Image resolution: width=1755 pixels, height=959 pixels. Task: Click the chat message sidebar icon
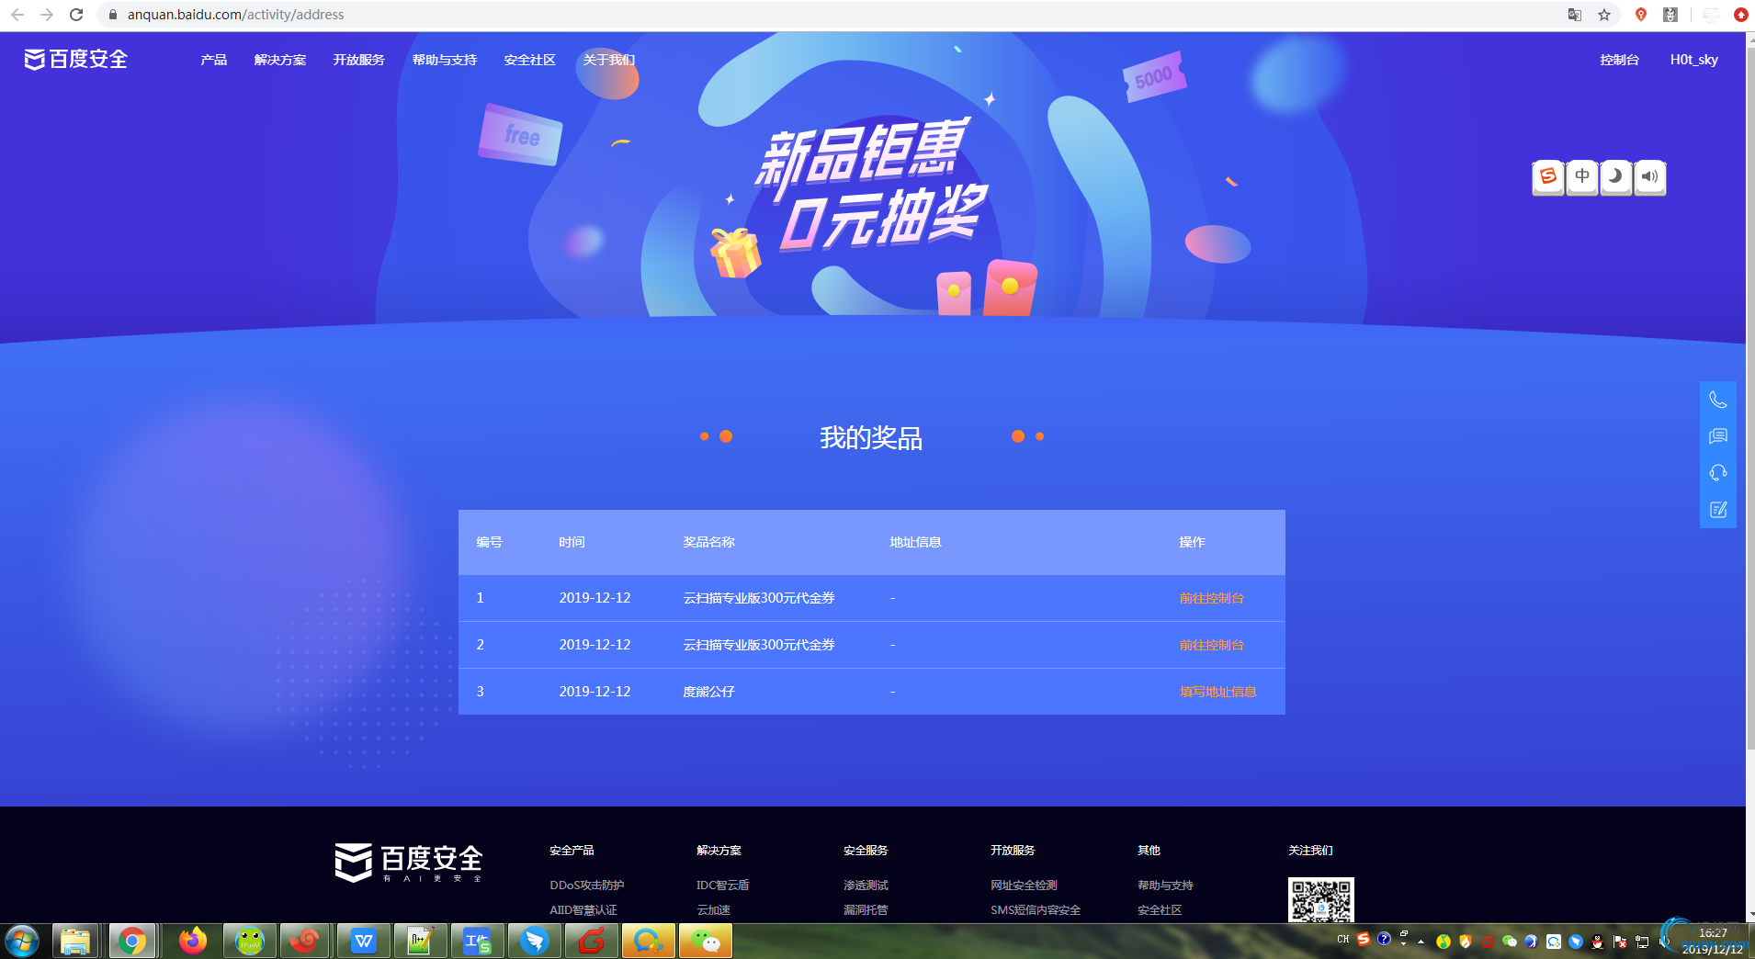[x=1718, y=436]
